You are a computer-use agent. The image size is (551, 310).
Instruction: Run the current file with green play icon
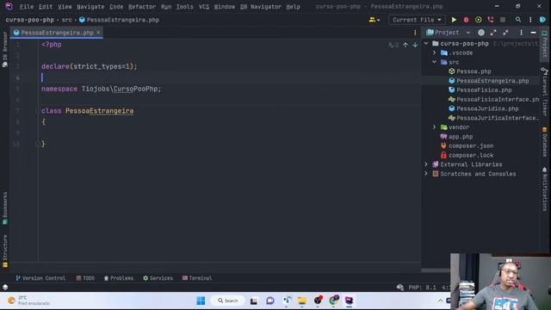pos(454,20)
